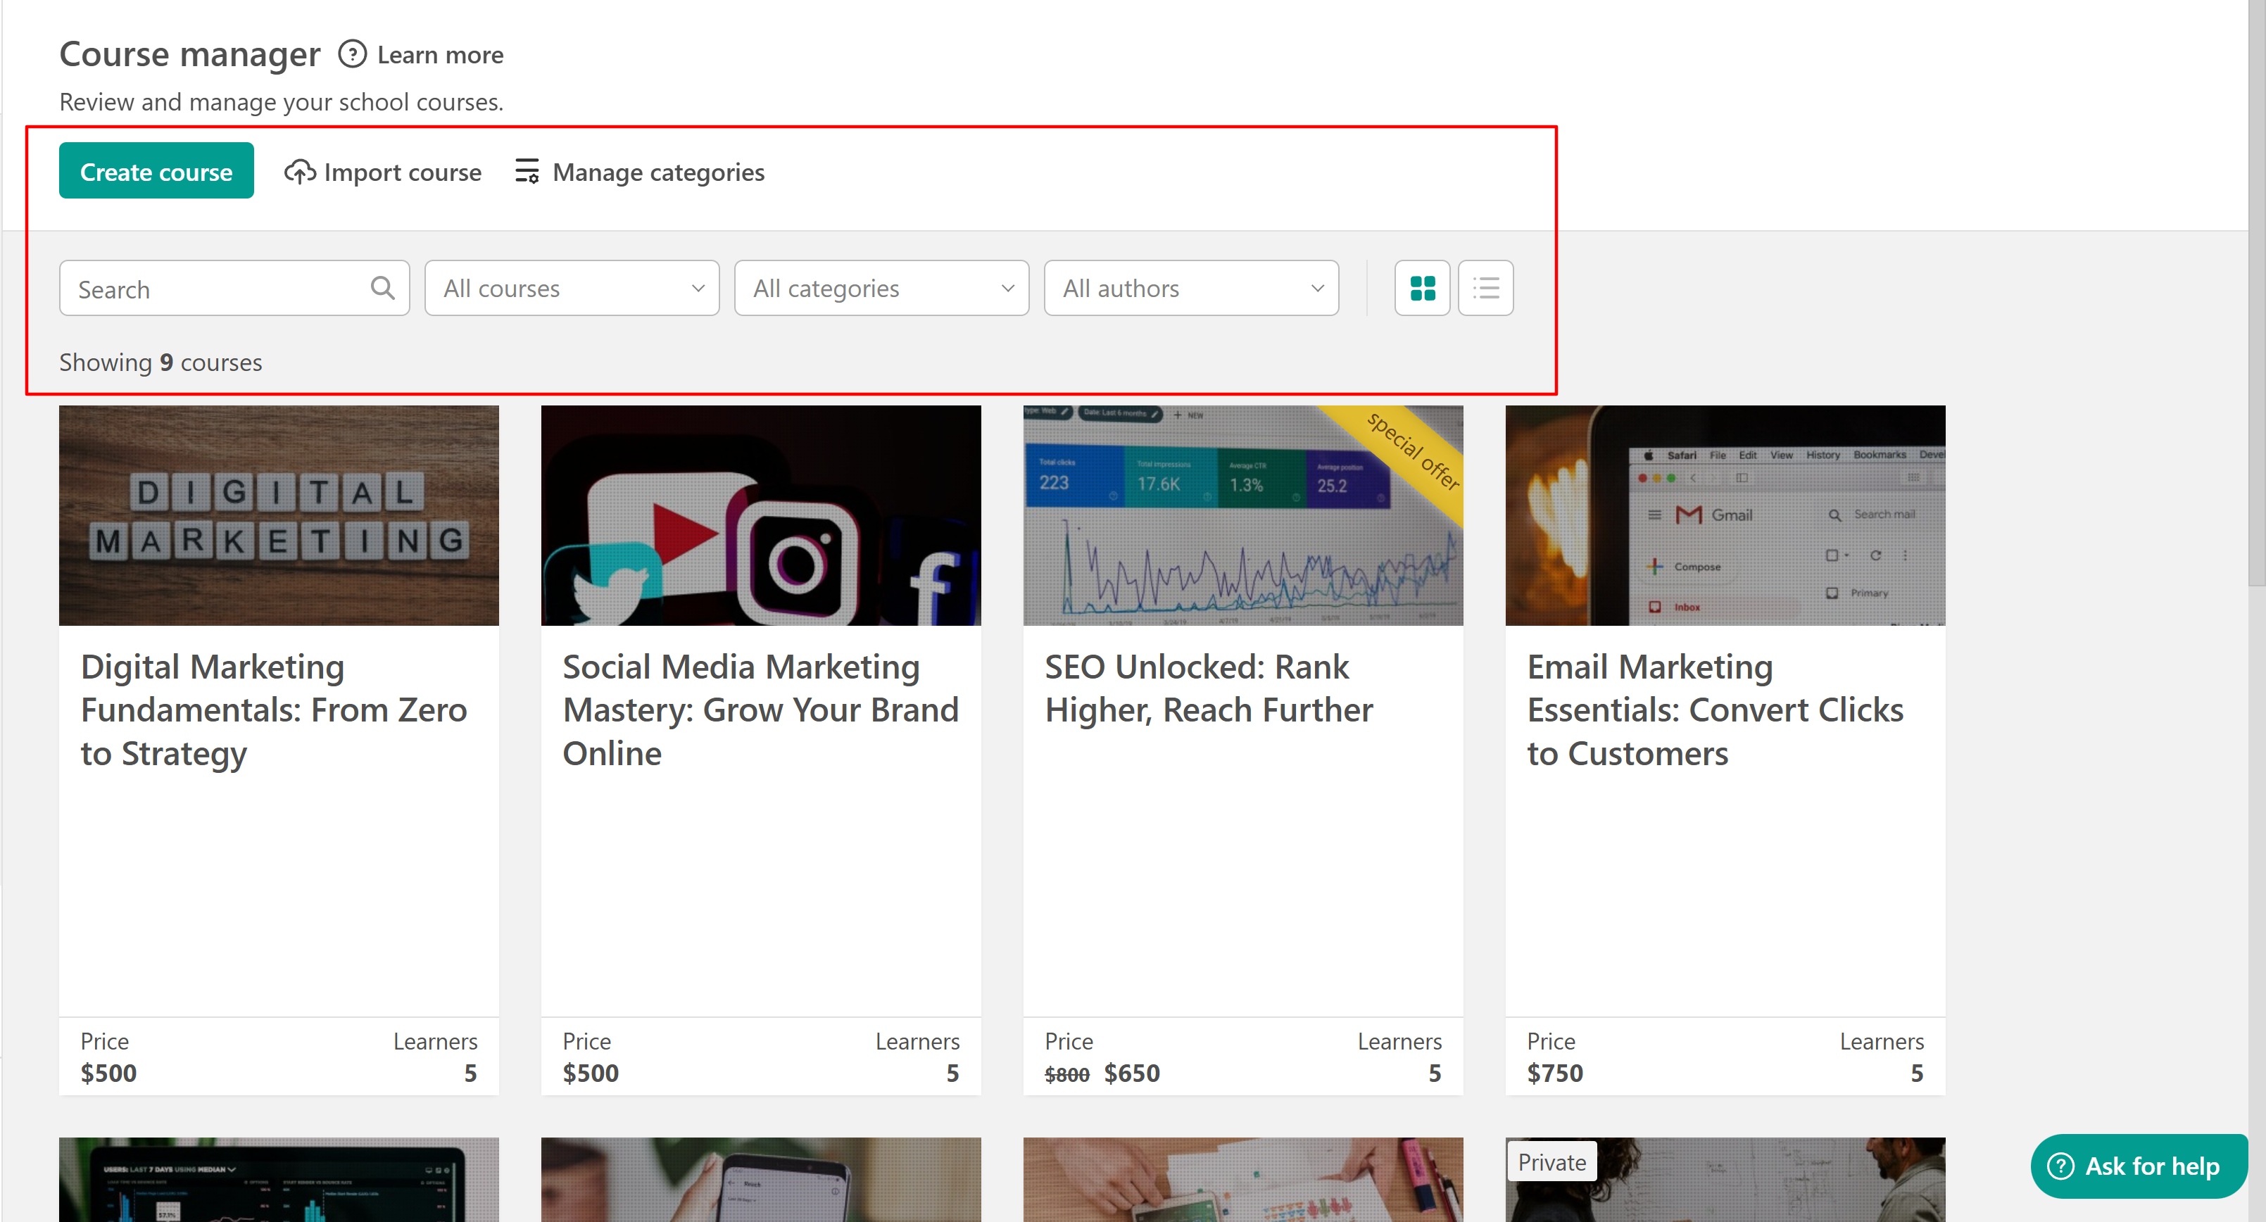This screenshot has width=2266, height=1222.
Task: Expand the All courses dropdown
Action: point(572,288)
